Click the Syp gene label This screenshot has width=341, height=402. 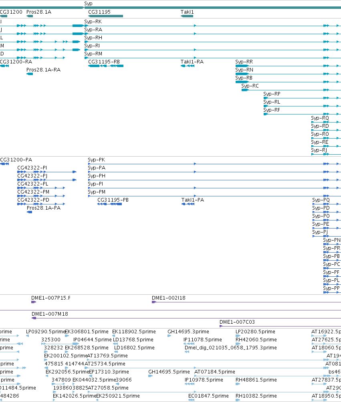88,4
